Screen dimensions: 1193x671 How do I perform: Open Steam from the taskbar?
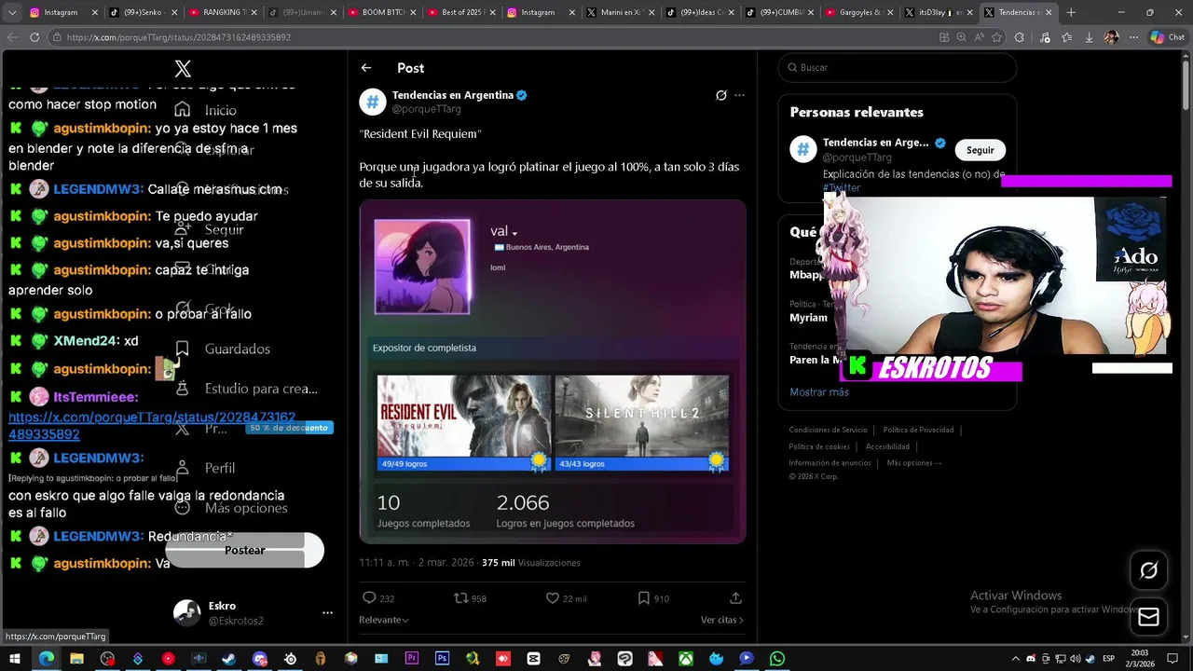pos(228,659)
